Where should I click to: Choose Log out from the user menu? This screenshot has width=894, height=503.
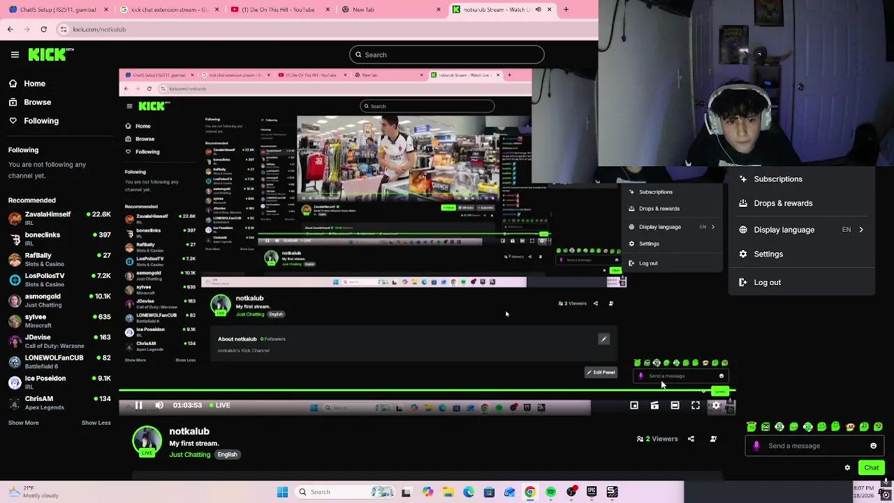802,282
